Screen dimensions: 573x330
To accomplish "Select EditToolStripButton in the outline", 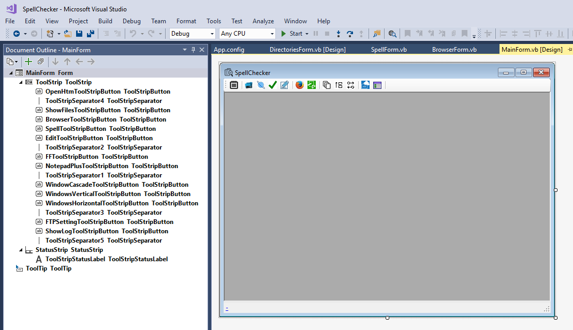I will pos(99,138).
